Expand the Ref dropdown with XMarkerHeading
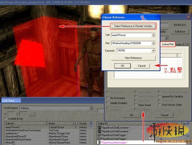Image resolution: width=192 pixels, height=145 pixels. pyautogui.click(x=153, y=43)
